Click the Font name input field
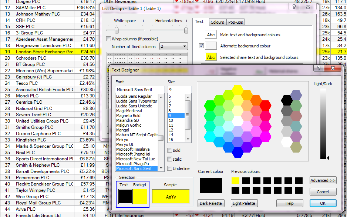This screenshot has width=347, height=217. [140, 90]
